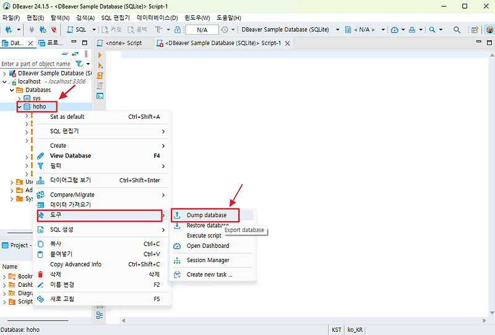Run the execute SQL statement arrow
495x335 pixels.
click(x=100, y=55)
